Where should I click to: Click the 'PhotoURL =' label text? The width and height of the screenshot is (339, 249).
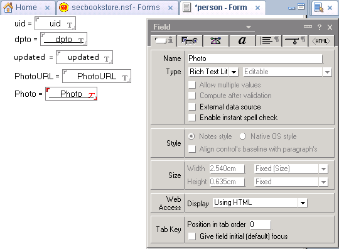point(37,76)
